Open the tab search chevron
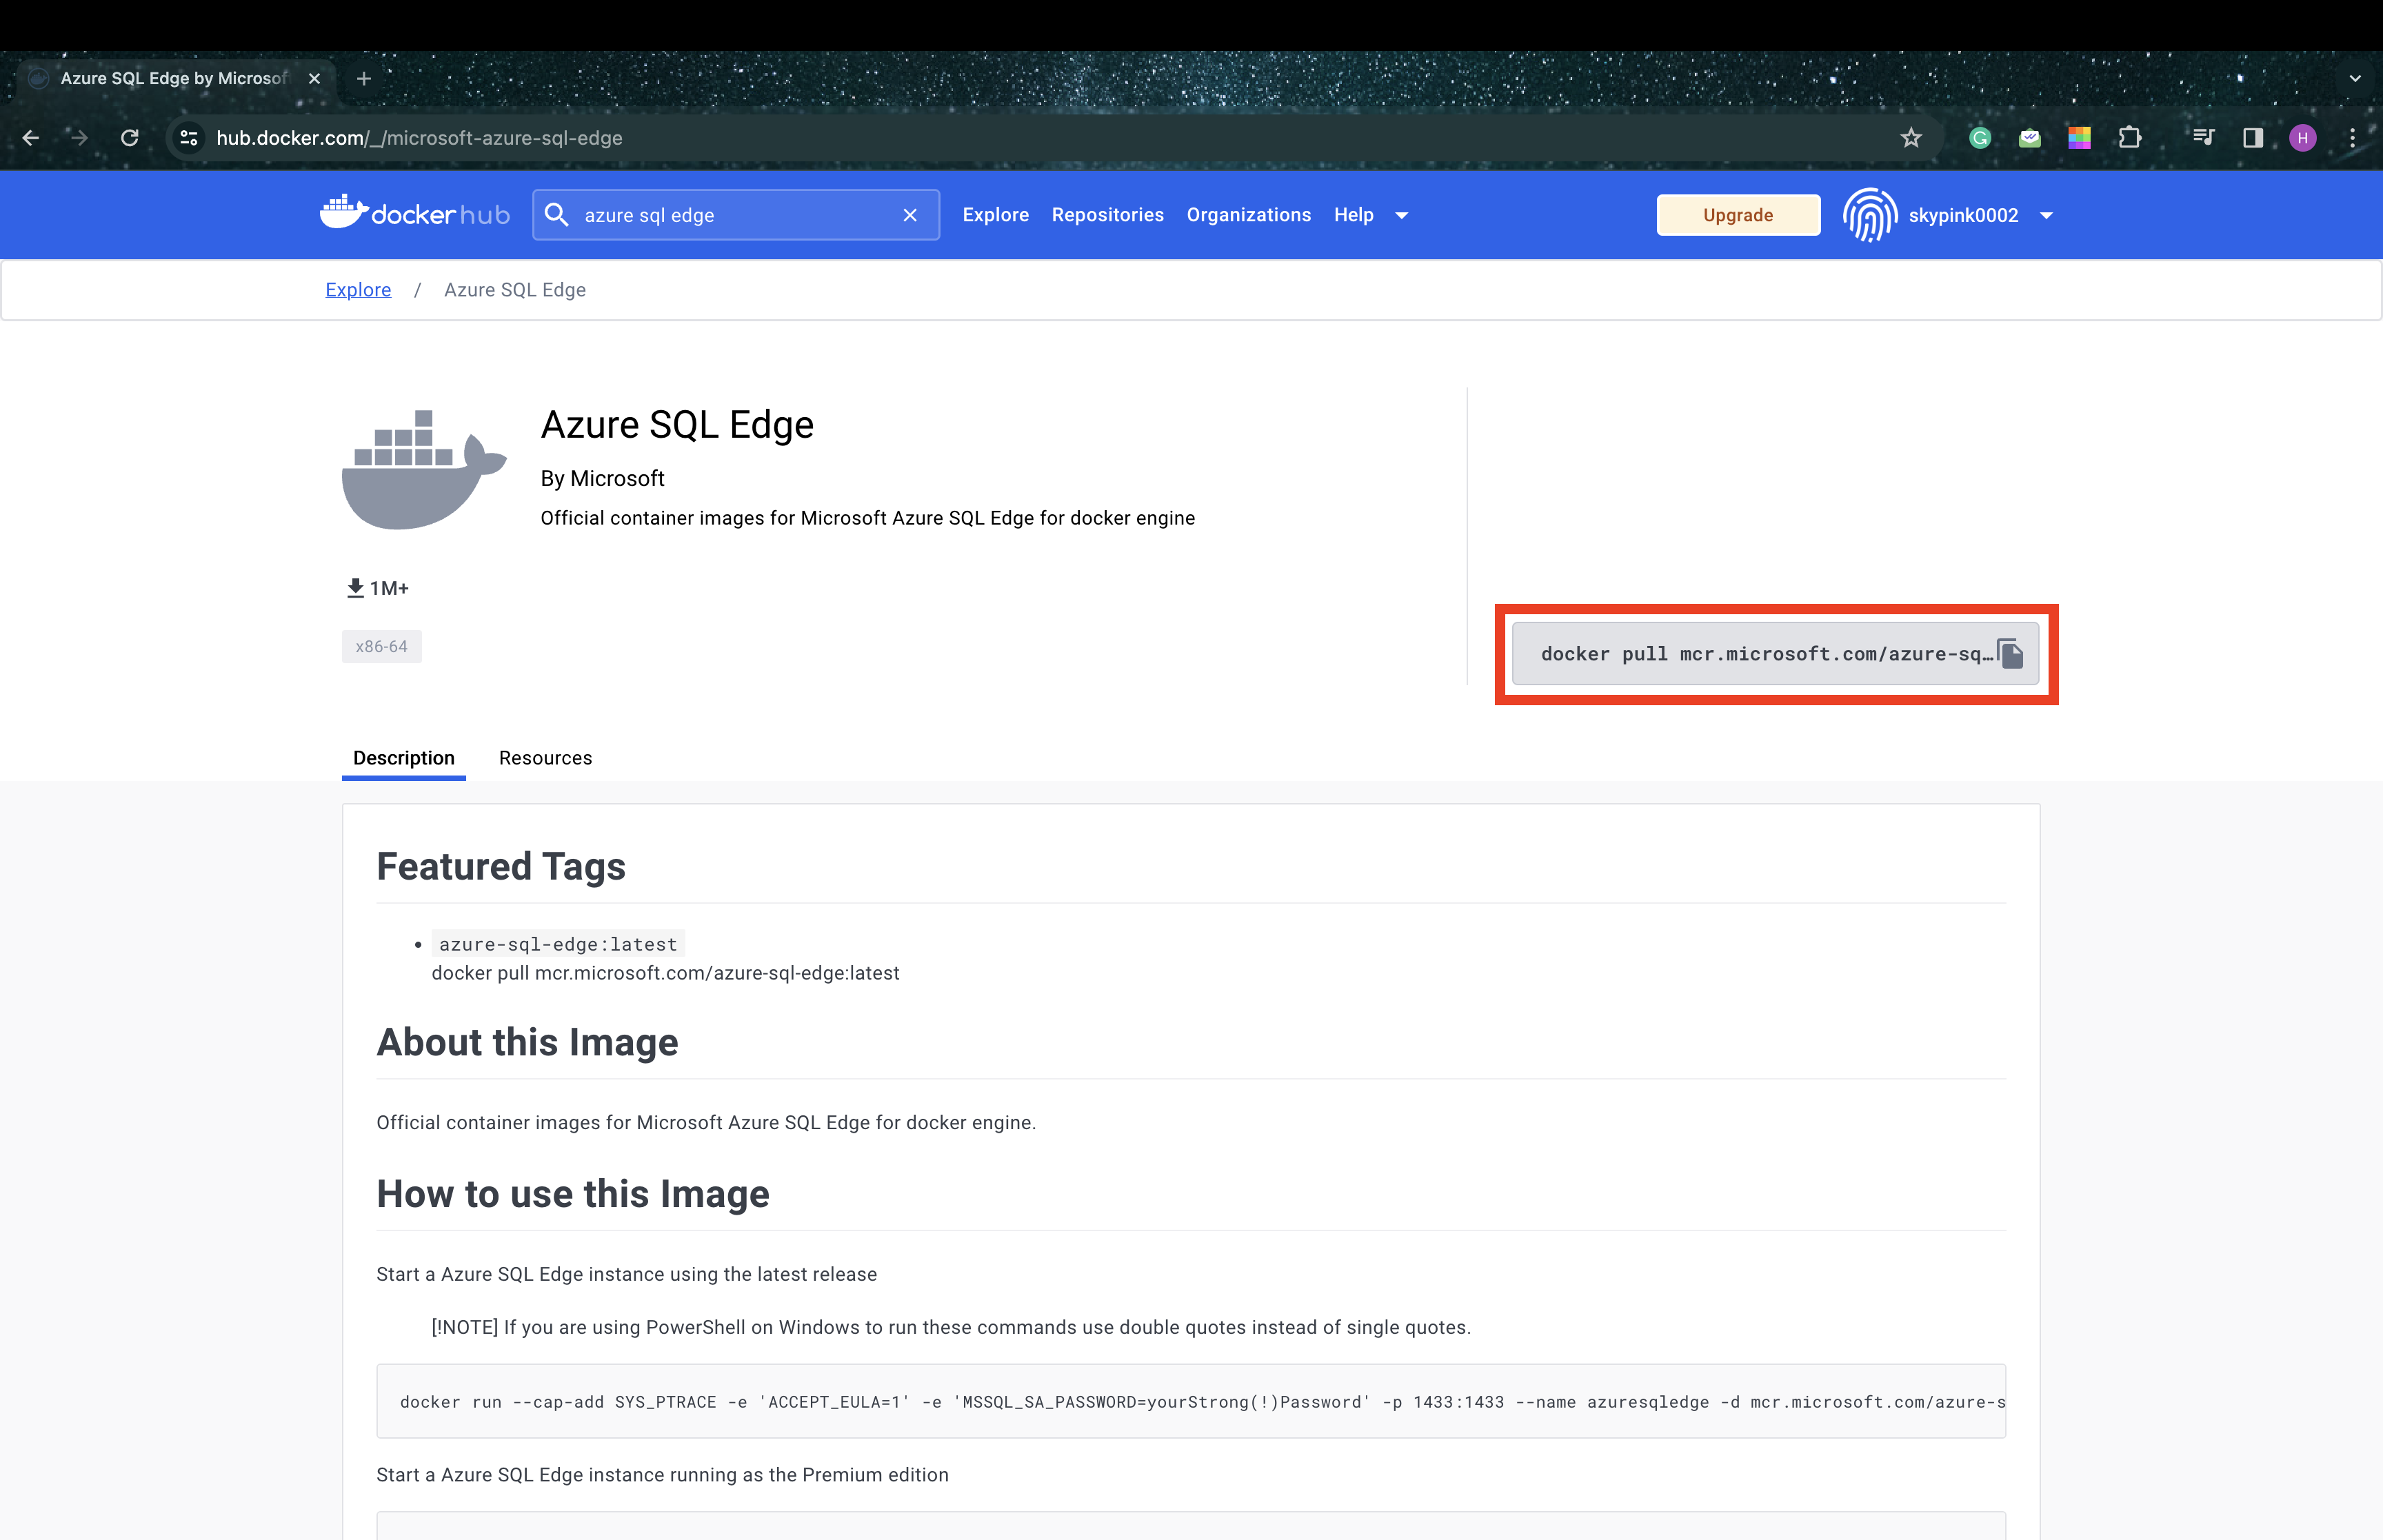This screenshot has width=2383, height=1540. [x=2355, y=78]
